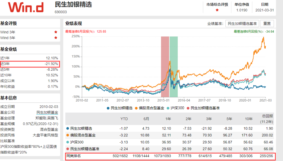Select the 1年 column header
The width and height of the screenshot is (283, 161).
pyautogui.click(x=168, y=119)
